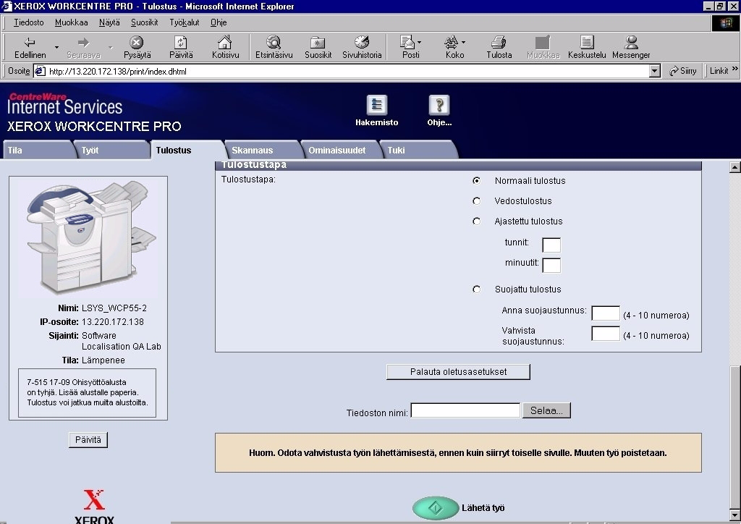The height and width of the screenshot is (524, 741).
Task: Click the tunnit input field
Action: pyautogui.click(x=551, y=245)
